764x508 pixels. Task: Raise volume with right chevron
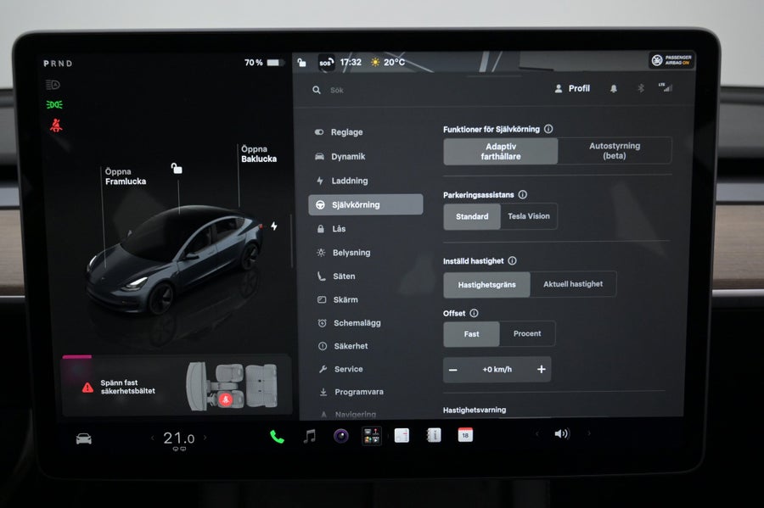pos(588,433)
